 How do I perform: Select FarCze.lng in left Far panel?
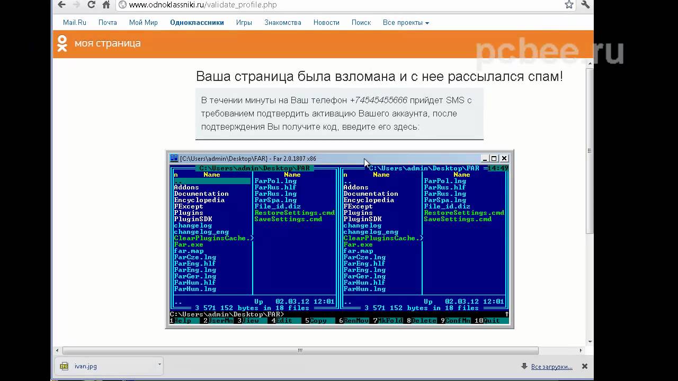point(195,257)
